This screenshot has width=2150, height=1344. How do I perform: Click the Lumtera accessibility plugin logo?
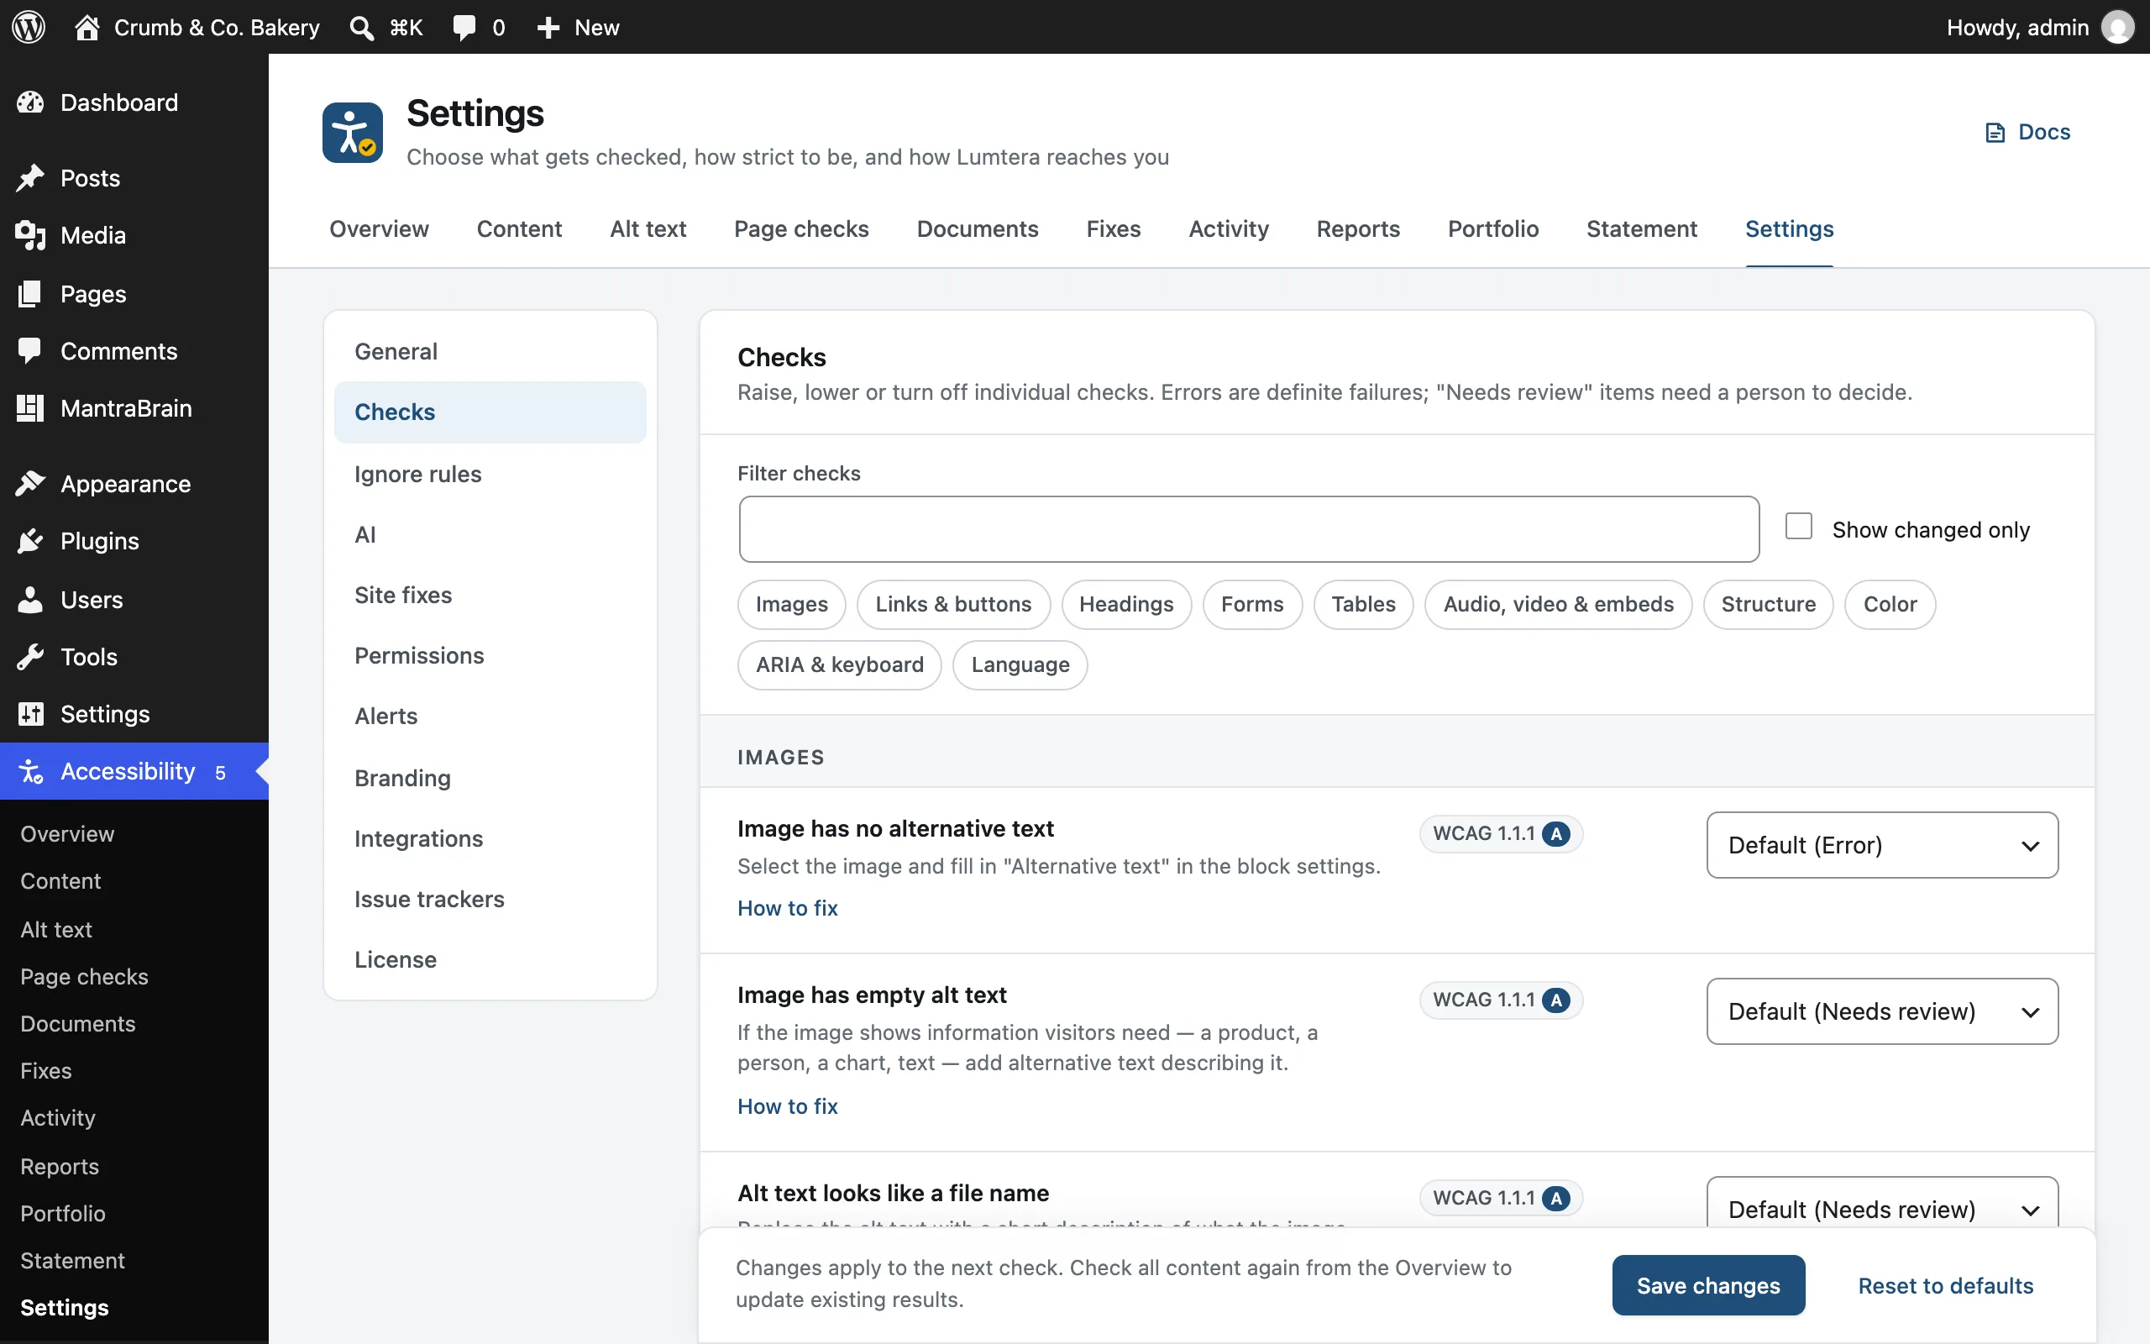coord(353,133)
